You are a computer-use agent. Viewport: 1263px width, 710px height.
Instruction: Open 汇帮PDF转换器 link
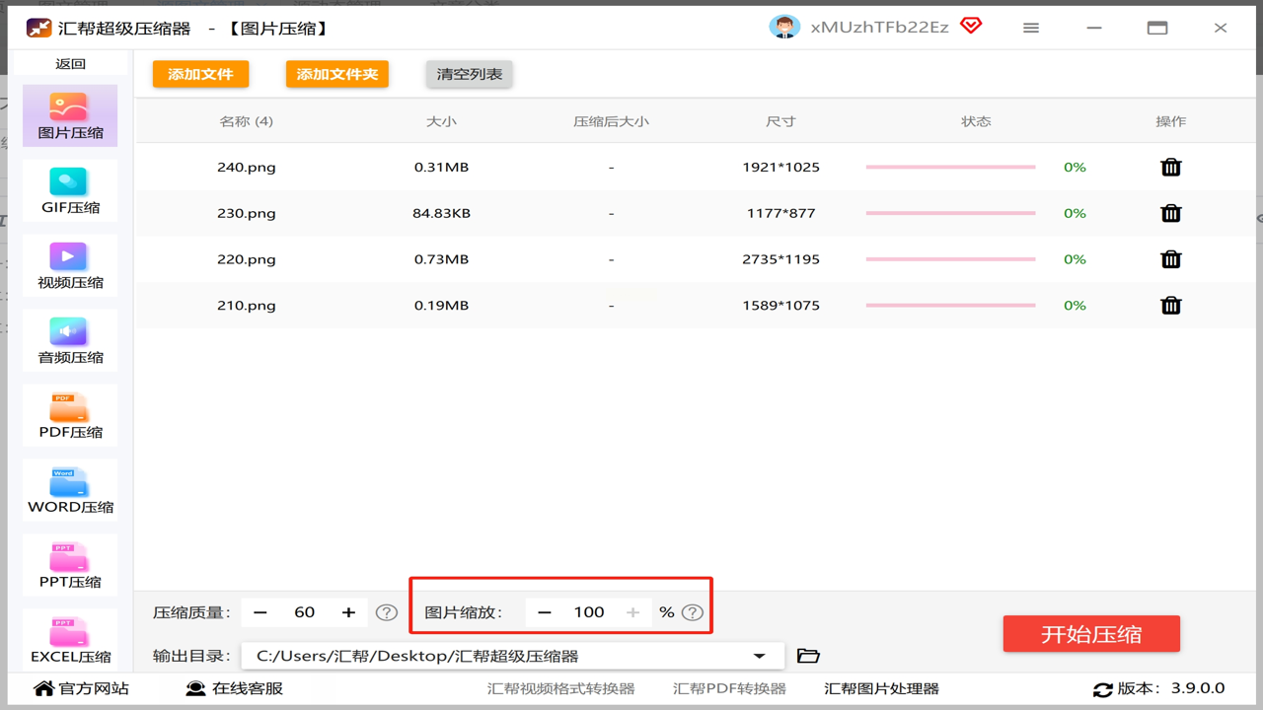point(729,688)
